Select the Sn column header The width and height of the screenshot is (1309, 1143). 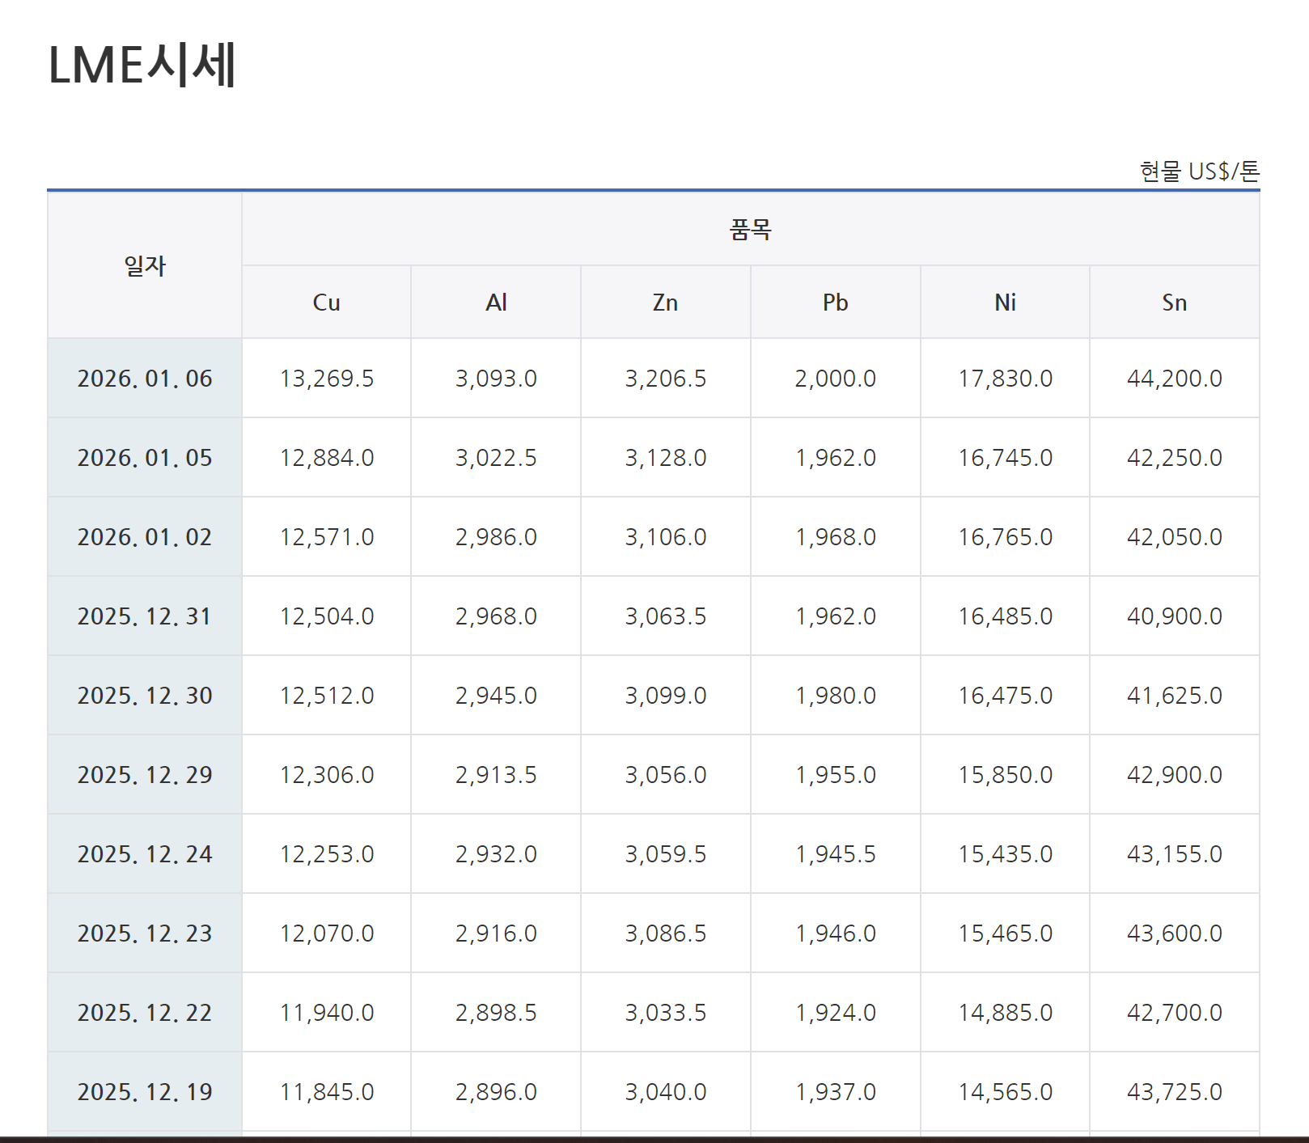click(1174, 303)
